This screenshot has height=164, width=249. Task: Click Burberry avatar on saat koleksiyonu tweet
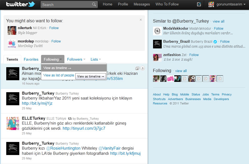[13, 99]
